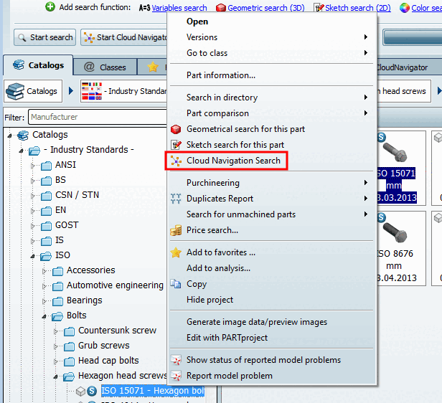The width and height of the screenshot is (442, 403).
Task: Collapse the ISO folder
Action: (x=33, y=256)
